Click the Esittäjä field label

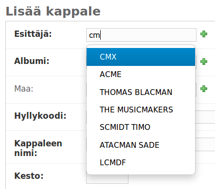pos(33,34)
